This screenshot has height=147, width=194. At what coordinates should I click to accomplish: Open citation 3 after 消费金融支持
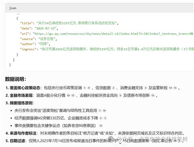point(145,88)
